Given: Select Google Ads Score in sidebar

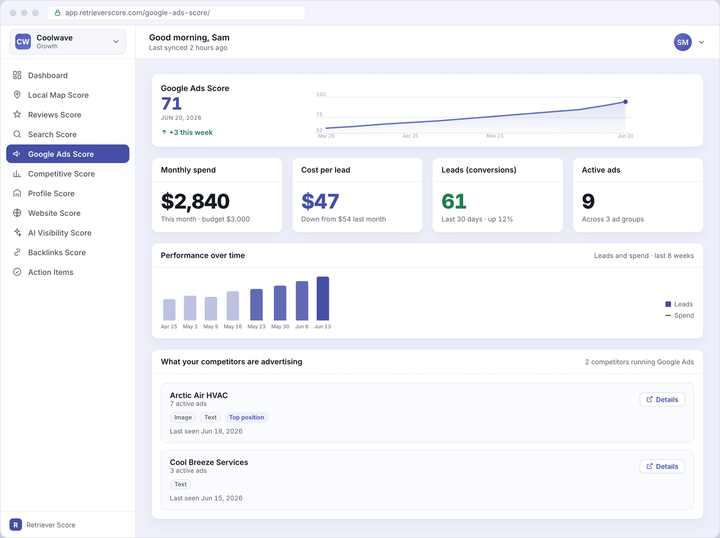Looking at the screenshot, I should tap(67, 154).
